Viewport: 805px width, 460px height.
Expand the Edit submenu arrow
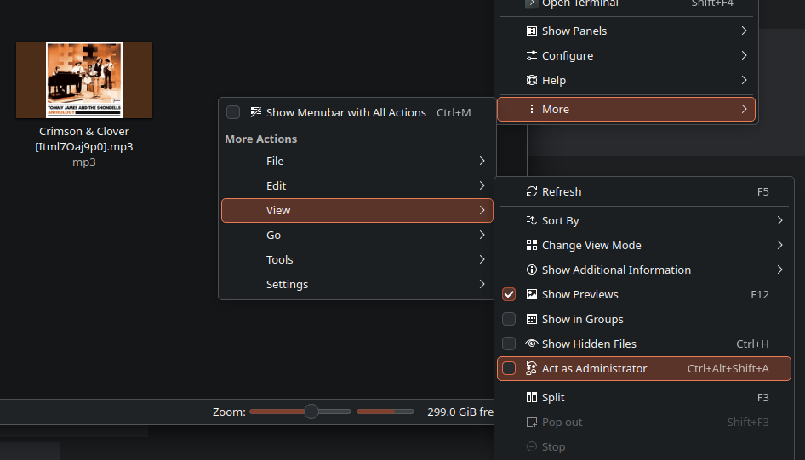click(482, 185)
